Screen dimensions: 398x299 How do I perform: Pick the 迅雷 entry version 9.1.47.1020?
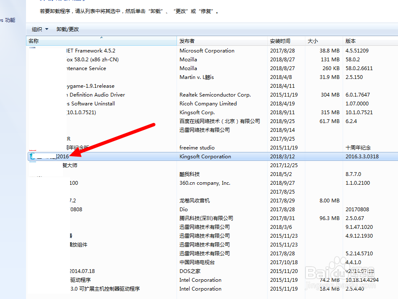pyautogui.click(x=213, y=227)
